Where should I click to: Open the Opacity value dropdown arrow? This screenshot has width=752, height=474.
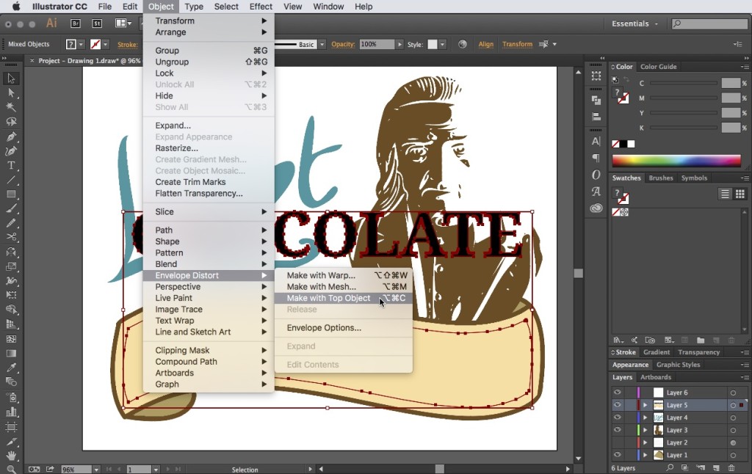(x=399, y=44)
